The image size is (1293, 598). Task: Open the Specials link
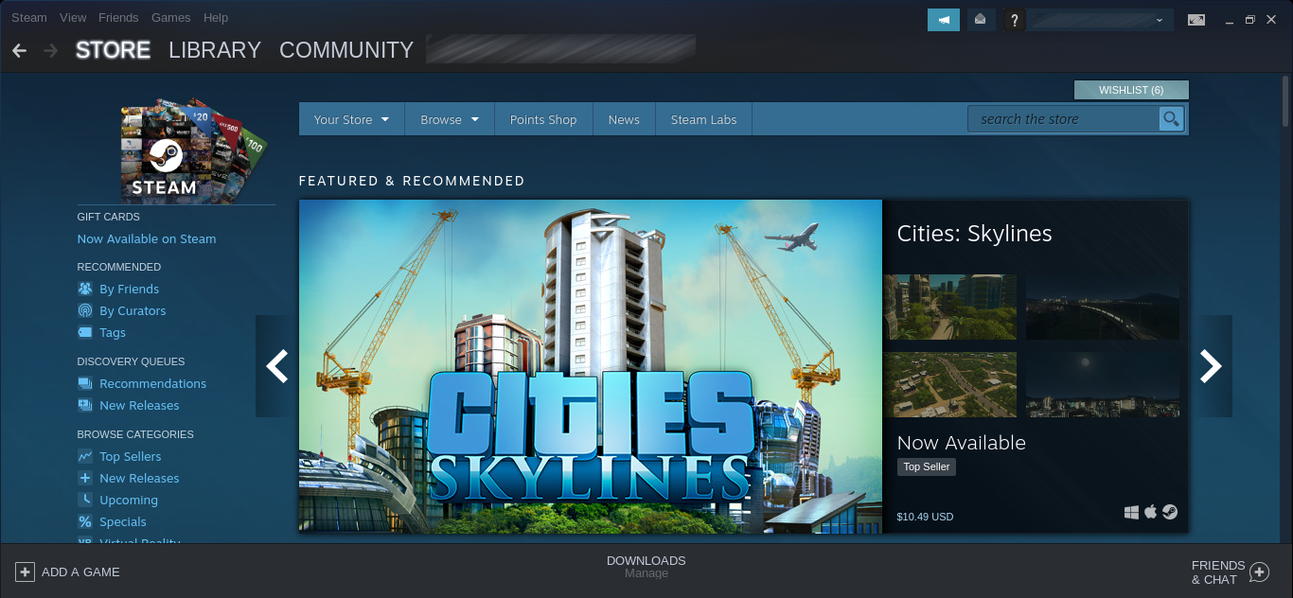point(123,521)
